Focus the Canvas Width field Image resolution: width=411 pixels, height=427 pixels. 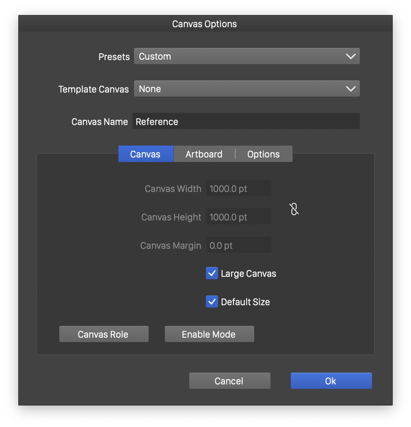pyautogui.click(x=238, y=189)
